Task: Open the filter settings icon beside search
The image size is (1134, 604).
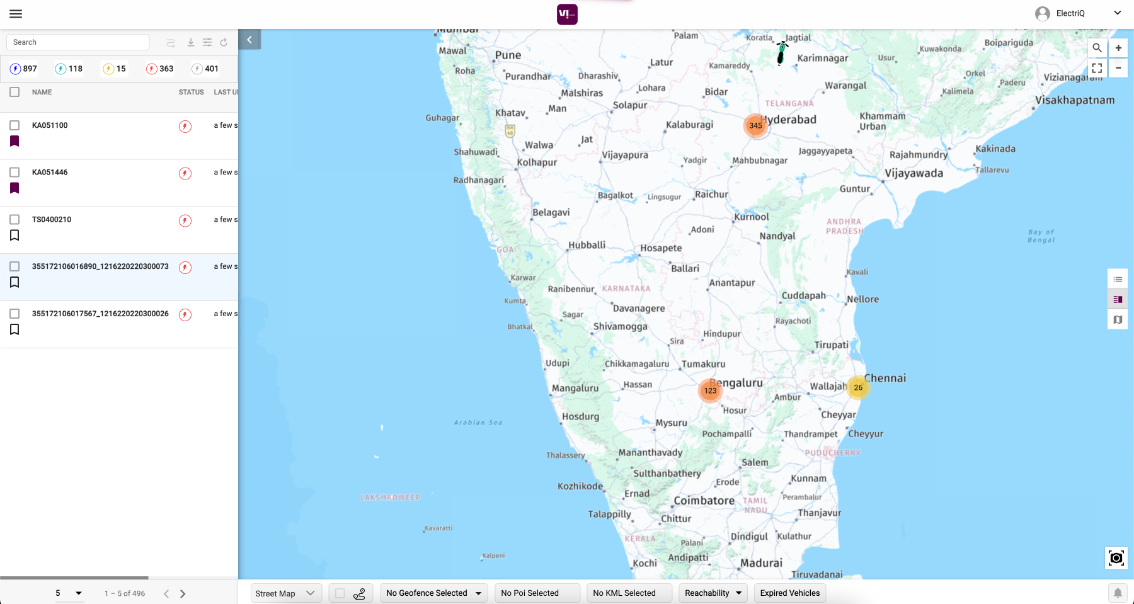Action: click(x=207, y=42)
